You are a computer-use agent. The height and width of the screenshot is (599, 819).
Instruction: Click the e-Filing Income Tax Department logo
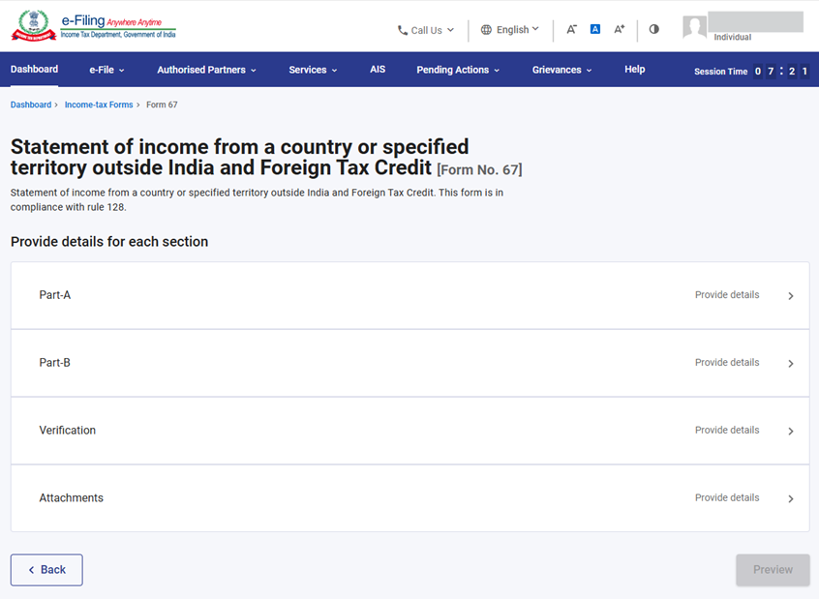94,26
